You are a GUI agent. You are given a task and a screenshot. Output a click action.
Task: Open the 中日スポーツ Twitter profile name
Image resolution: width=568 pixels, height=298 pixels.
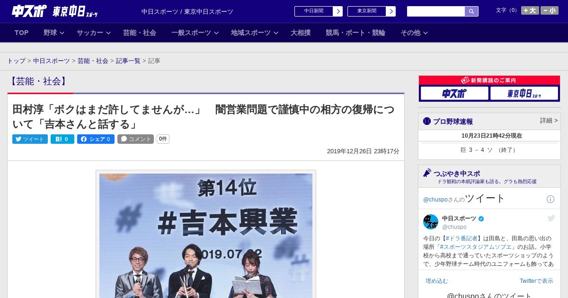click(x=459, y=219)
